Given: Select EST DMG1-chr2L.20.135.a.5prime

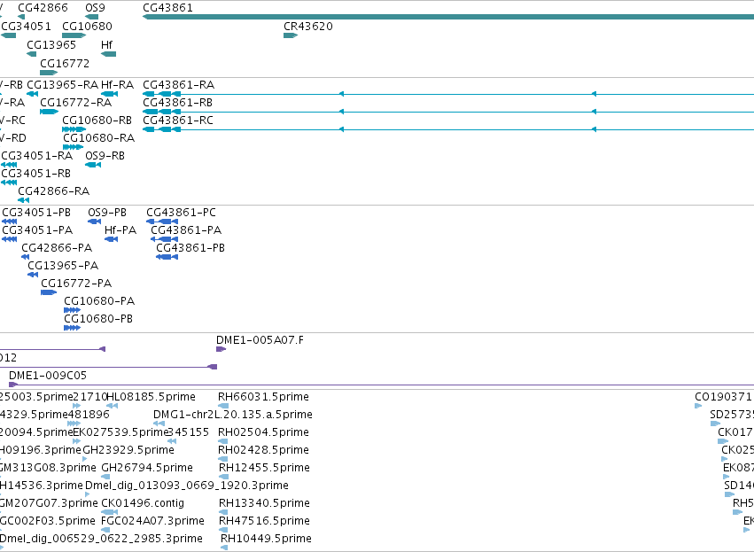Looking at the screenshot, I should tap(159, 424).
